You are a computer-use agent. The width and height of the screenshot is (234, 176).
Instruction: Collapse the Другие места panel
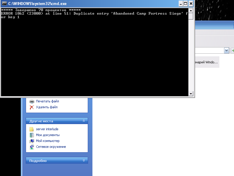tap(84, 121)
